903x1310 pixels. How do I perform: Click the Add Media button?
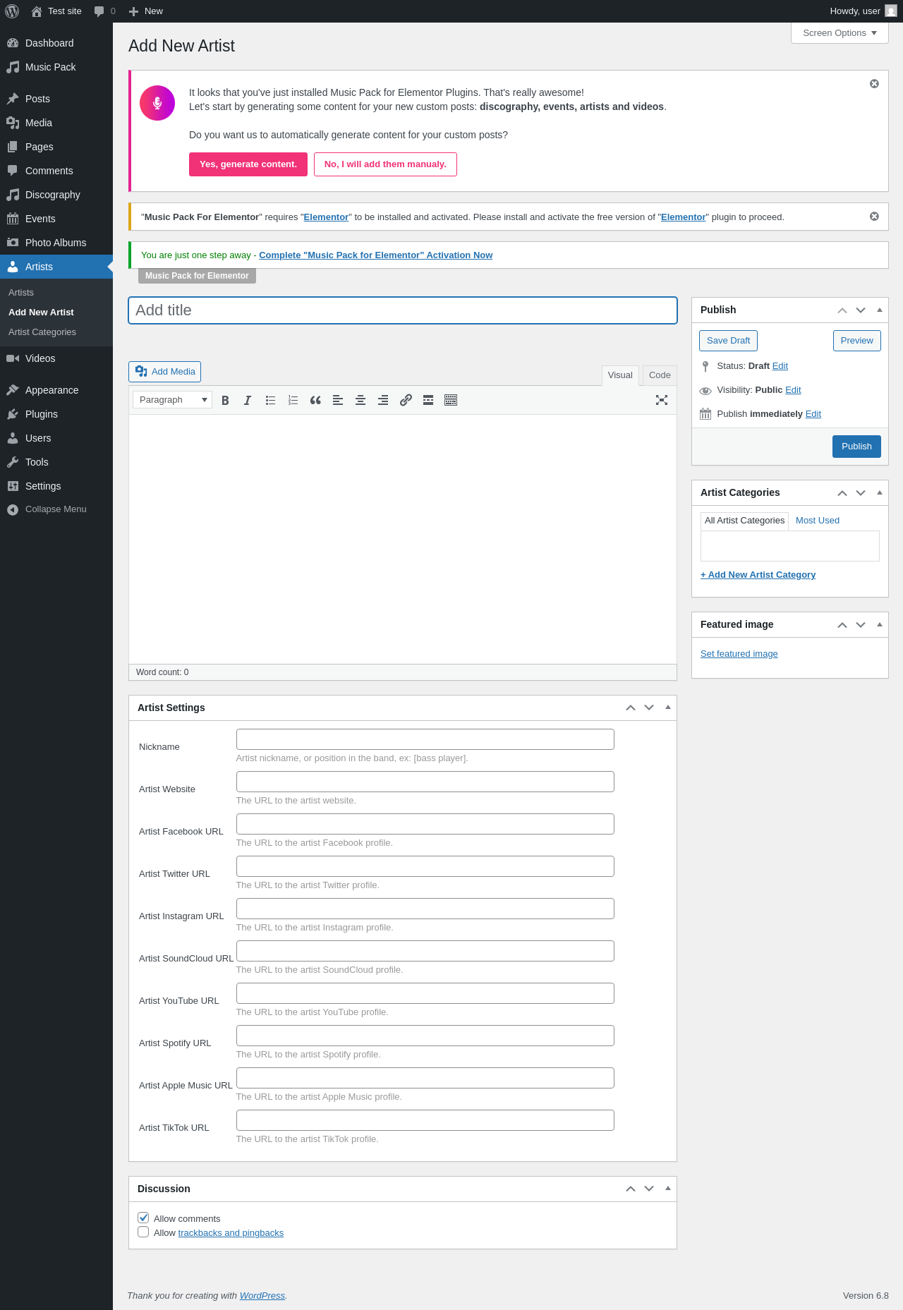pos(164,372)
